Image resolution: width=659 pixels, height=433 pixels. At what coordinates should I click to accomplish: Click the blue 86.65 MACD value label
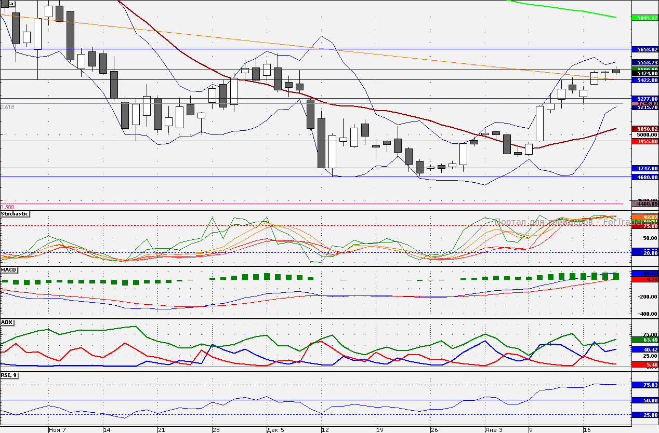point(644,273)
